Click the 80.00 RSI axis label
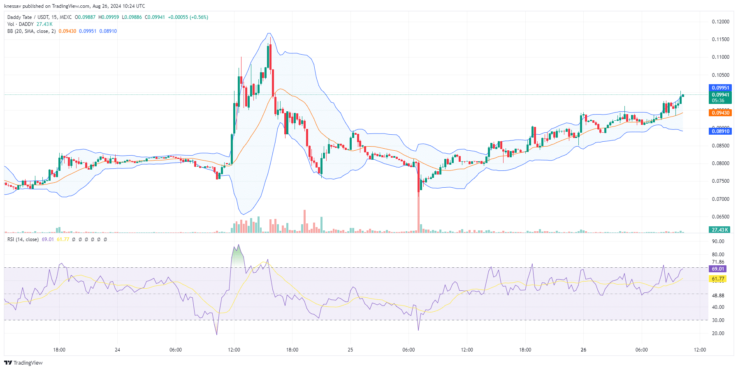Viewport: 738px width, 370px height. pos(718,255)
